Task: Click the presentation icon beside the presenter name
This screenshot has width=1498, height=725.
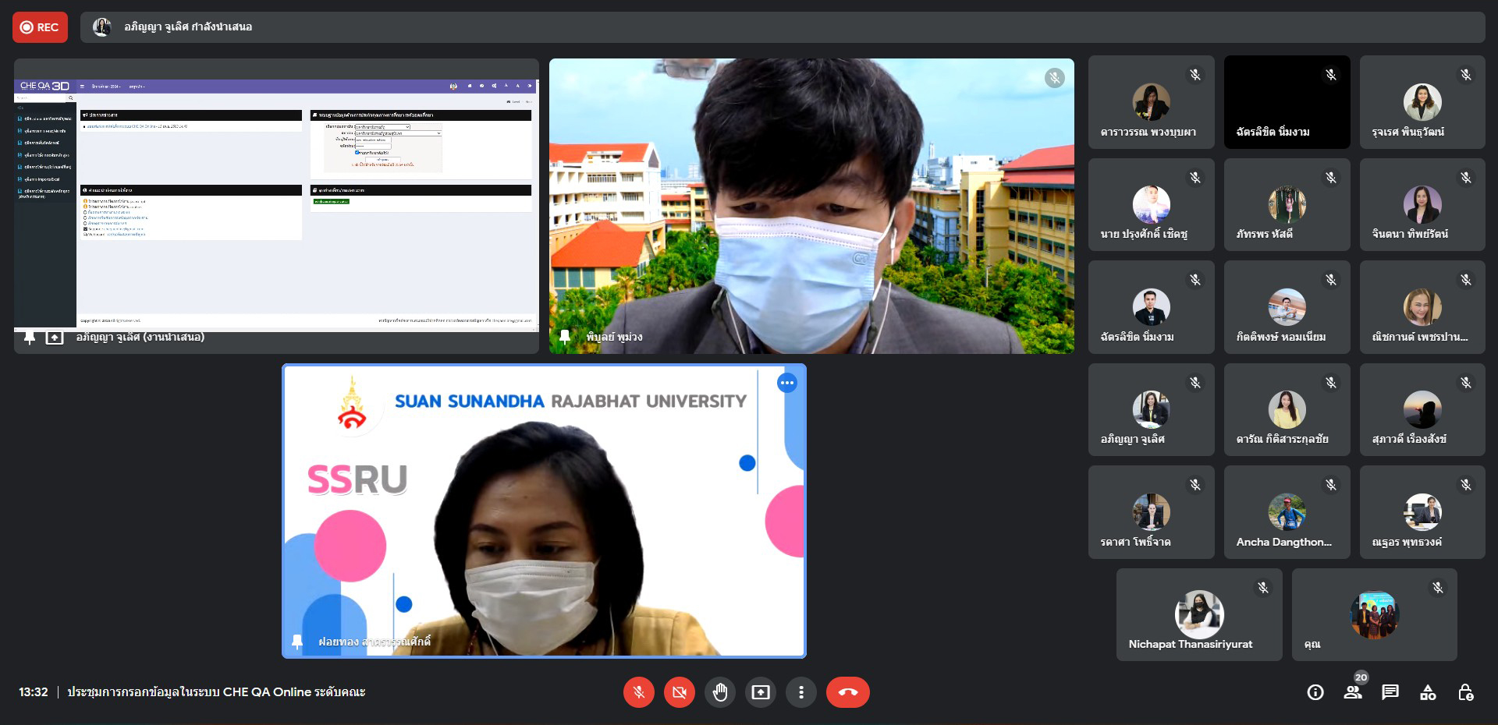Action: tap(55, 338)
